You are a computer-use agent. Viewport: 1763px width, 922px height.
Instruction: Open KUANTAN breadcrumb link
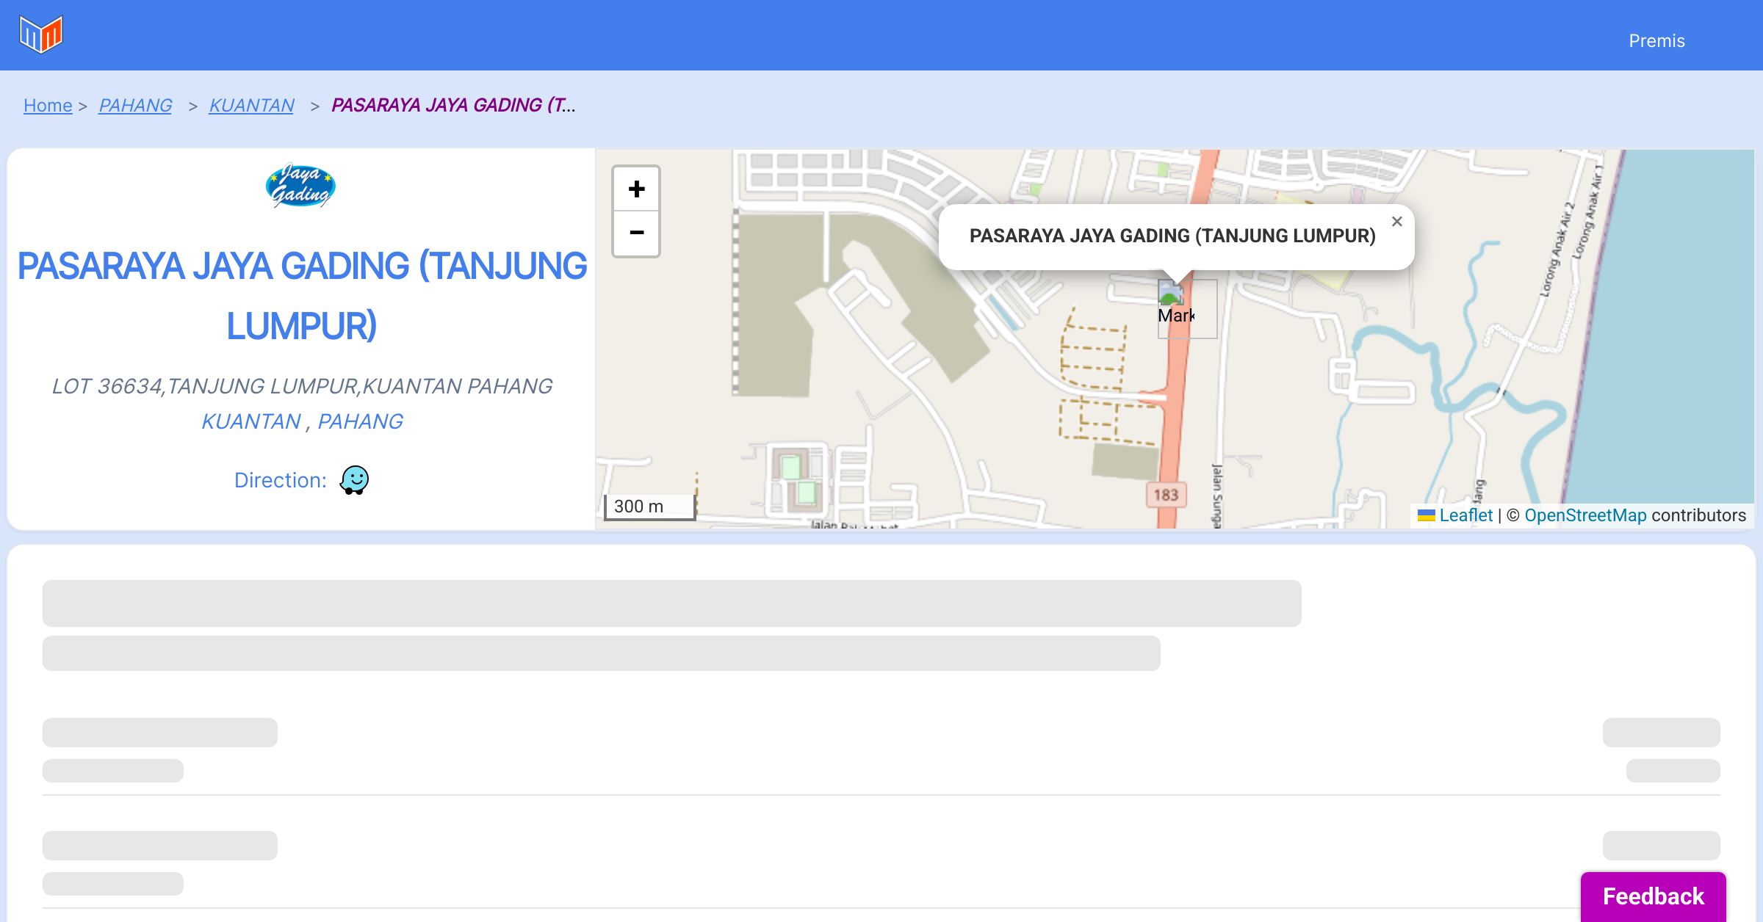pyautogui.click(x=251, y=106)
